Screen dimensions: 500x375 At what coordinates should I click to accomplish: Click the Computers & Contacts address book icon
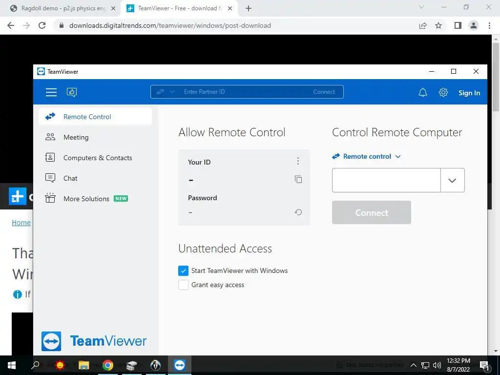point(50,158)
